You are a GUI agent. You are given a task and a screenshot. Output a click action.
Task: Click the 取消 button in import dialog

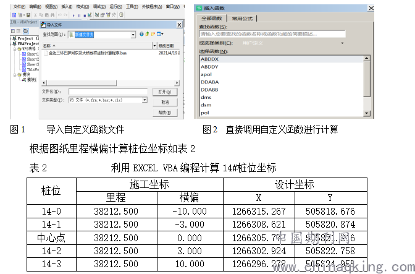(165, 102)
